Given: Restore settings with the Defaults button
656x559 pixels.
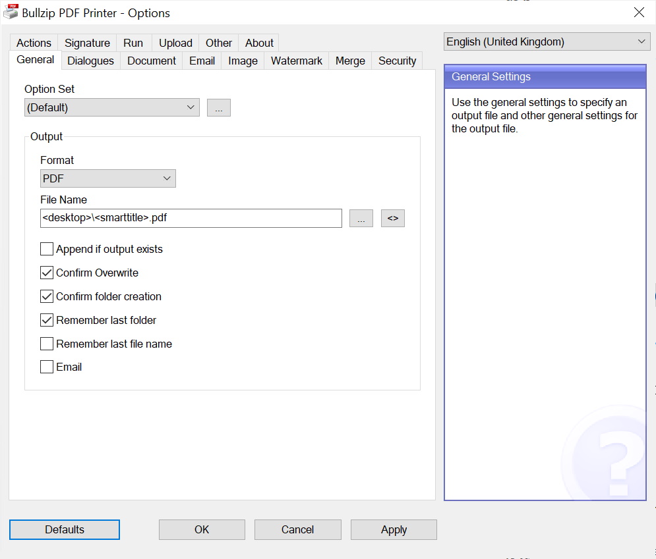Looking at the screenshot, I should tap(64, 529).
